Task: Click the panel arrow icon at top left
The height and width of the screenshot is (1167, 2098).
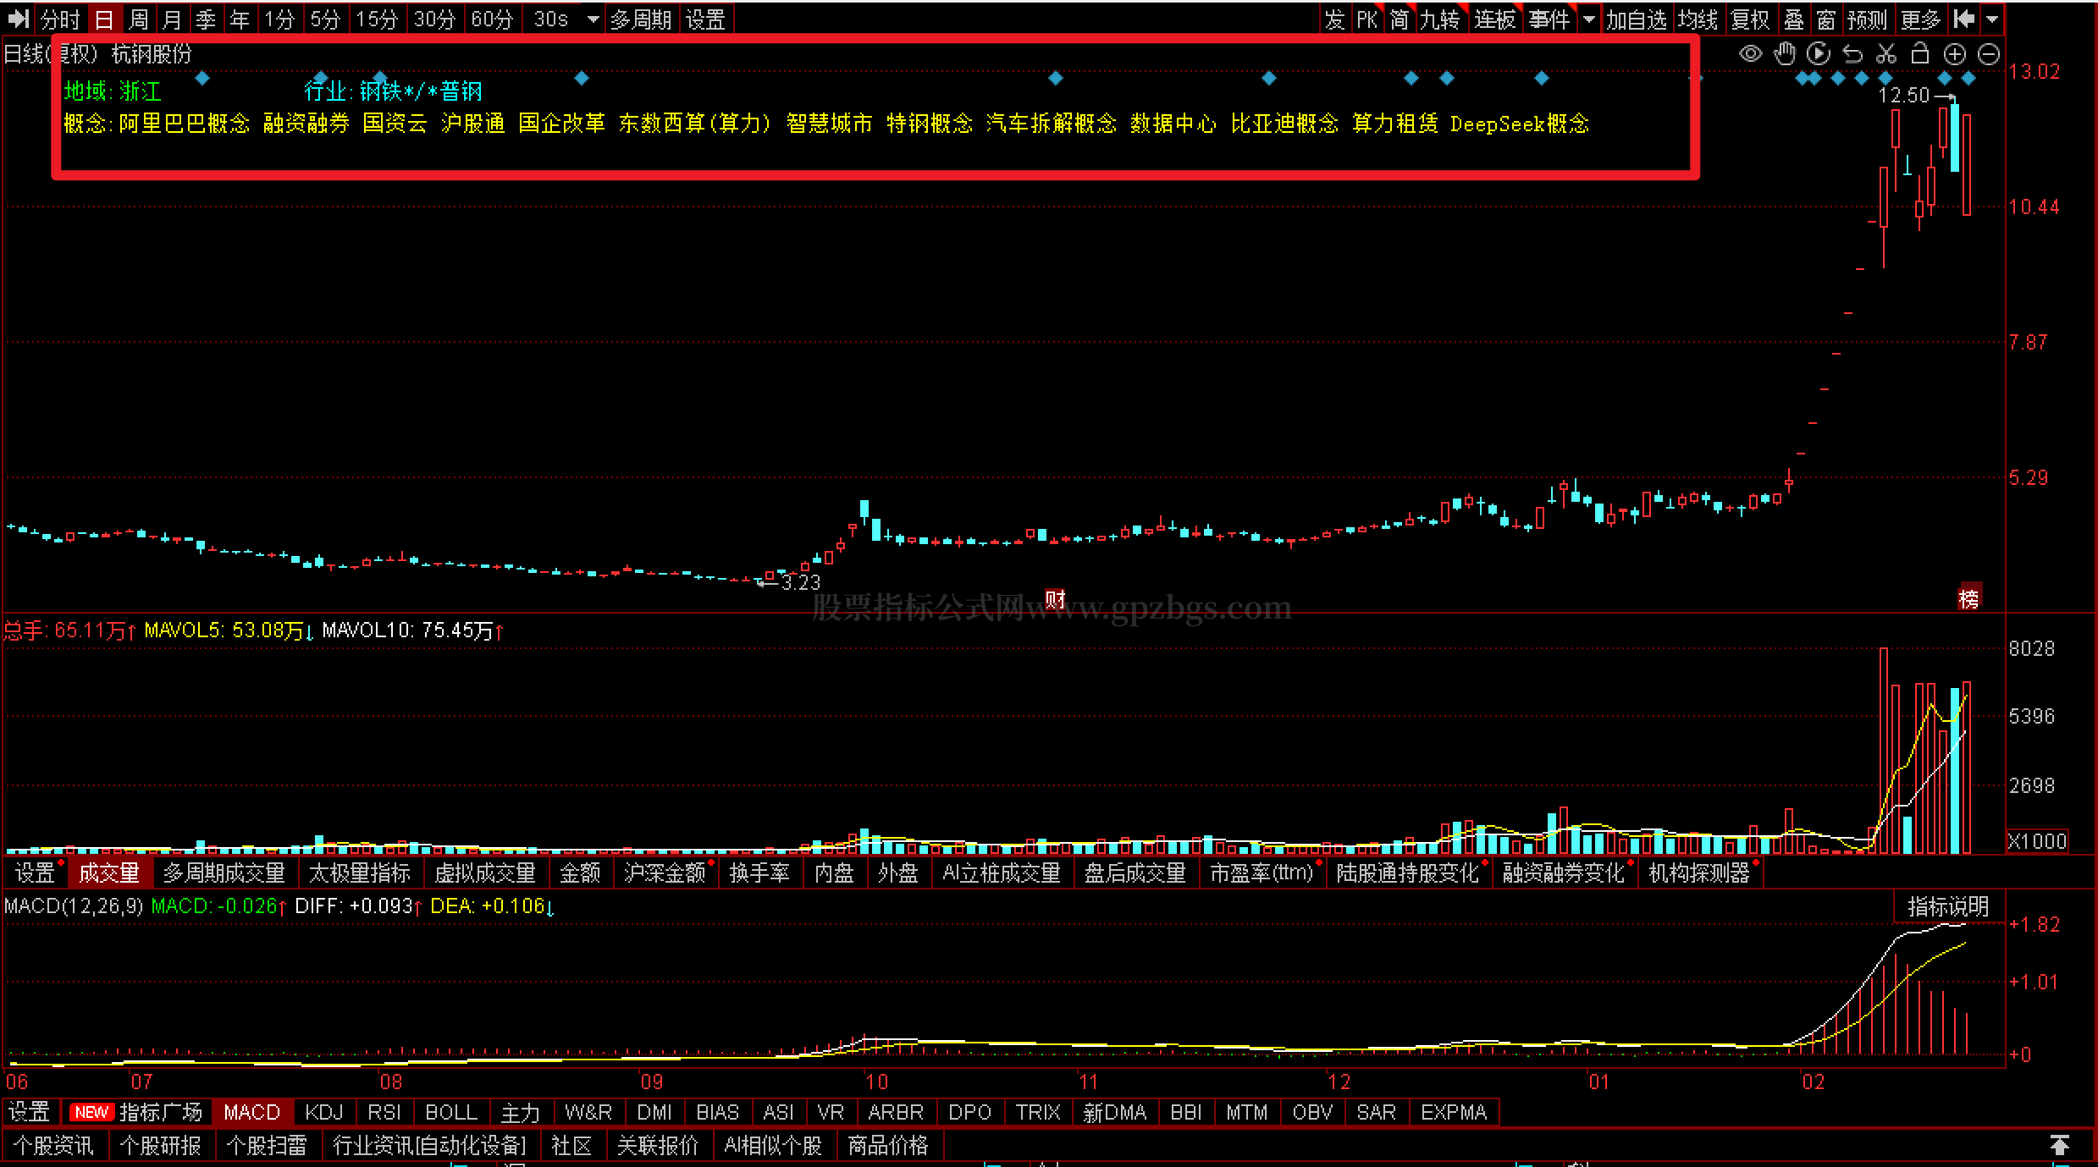Action: pos(19,19)
